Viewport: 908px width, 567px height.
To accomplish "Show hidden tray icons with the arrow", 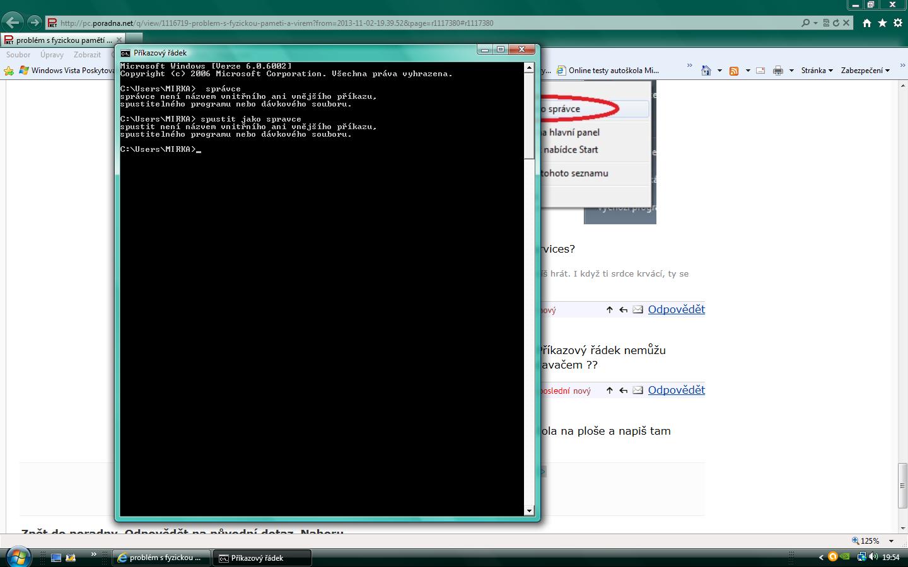I will (x=820, y=557).
